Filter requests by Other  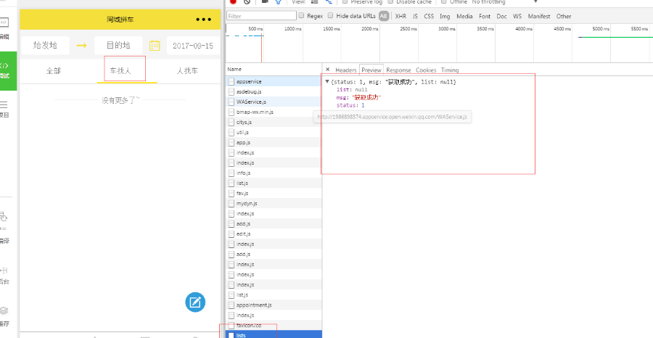pyautogui.click(x=564, y=16)
